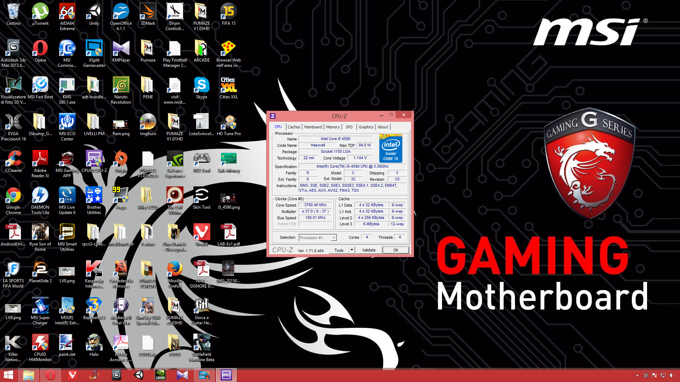Open the Graphics tab in CPU-Z

coord(366,127)
